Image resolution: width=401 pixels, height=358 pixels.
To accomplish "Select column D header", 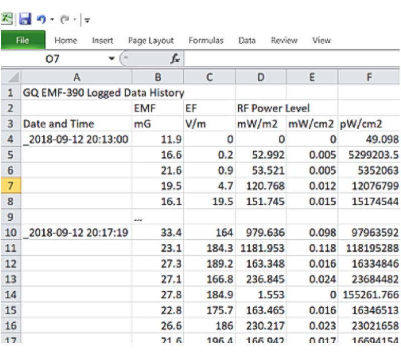I will [260, 77].
